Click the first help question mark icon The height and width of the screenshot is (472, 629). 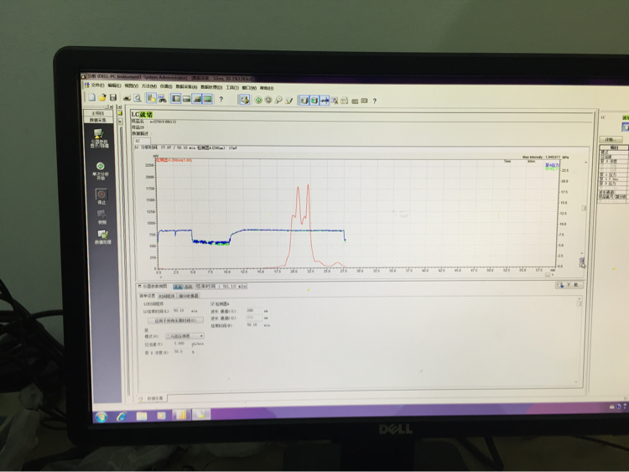pyautogui.click(x=221, y=99)
